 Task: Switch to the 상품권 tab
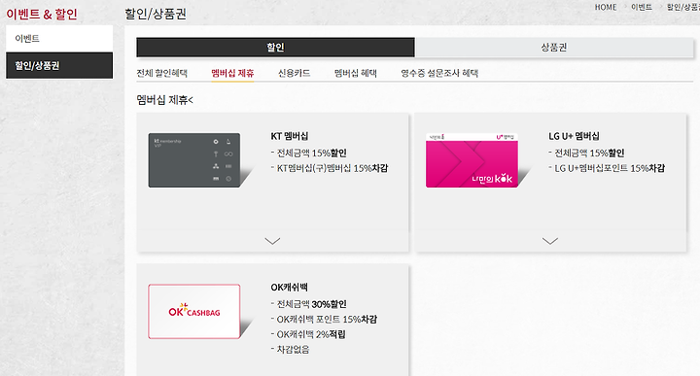[554, 48]
